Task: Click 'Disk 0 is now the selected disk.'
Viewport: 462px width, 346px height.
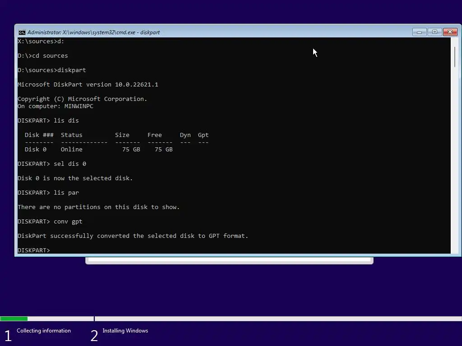Action: coord(75,178)
